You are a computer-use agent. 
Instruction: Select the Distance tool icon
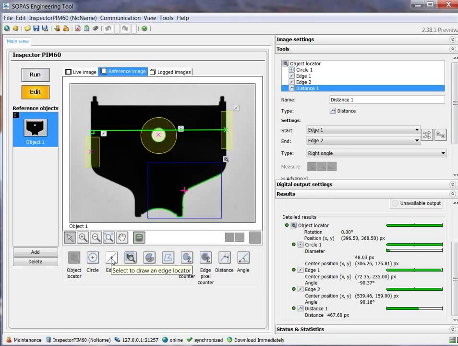pos(224,258)
